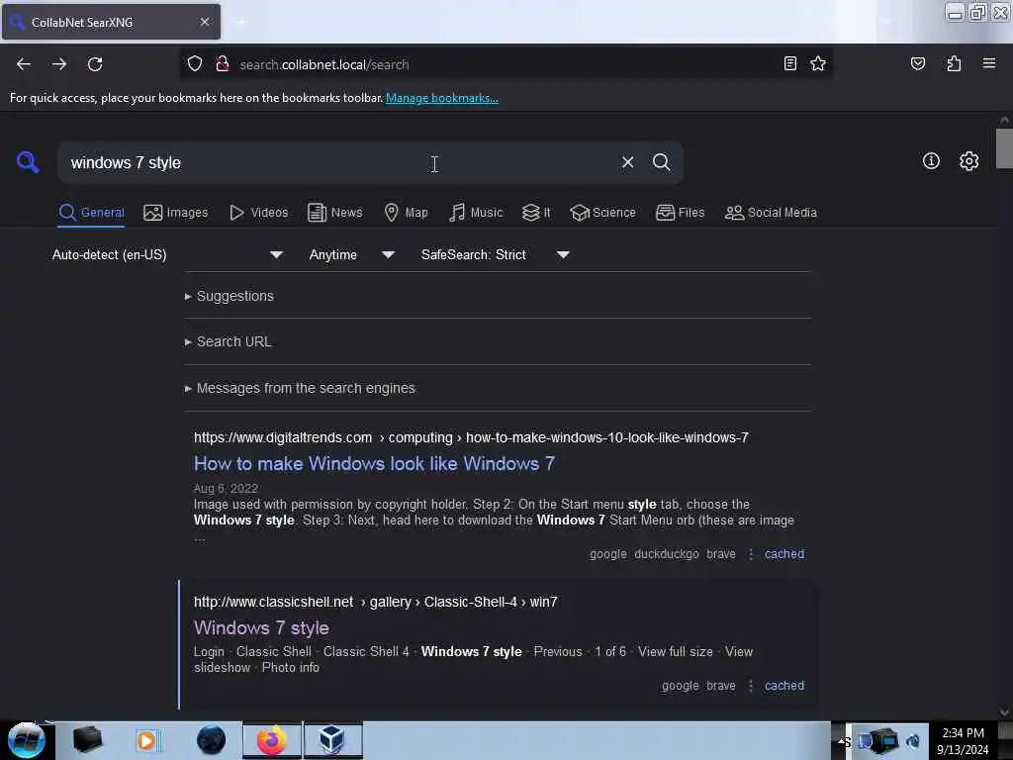This screenshot has height=760, width=1013.
Task: Switch to the Files category
Action: click(x=680, y=212)
